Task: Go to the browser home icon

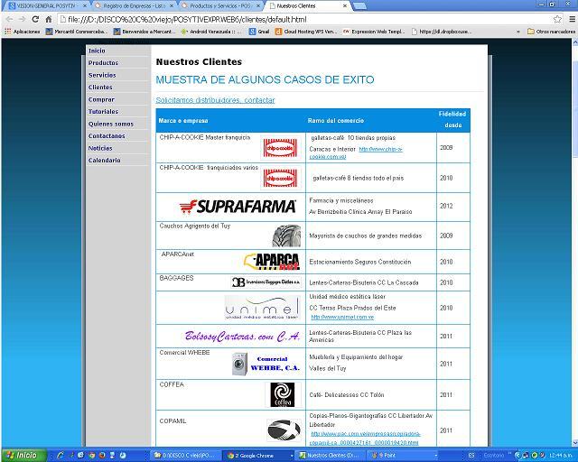Action: [49, 19]
